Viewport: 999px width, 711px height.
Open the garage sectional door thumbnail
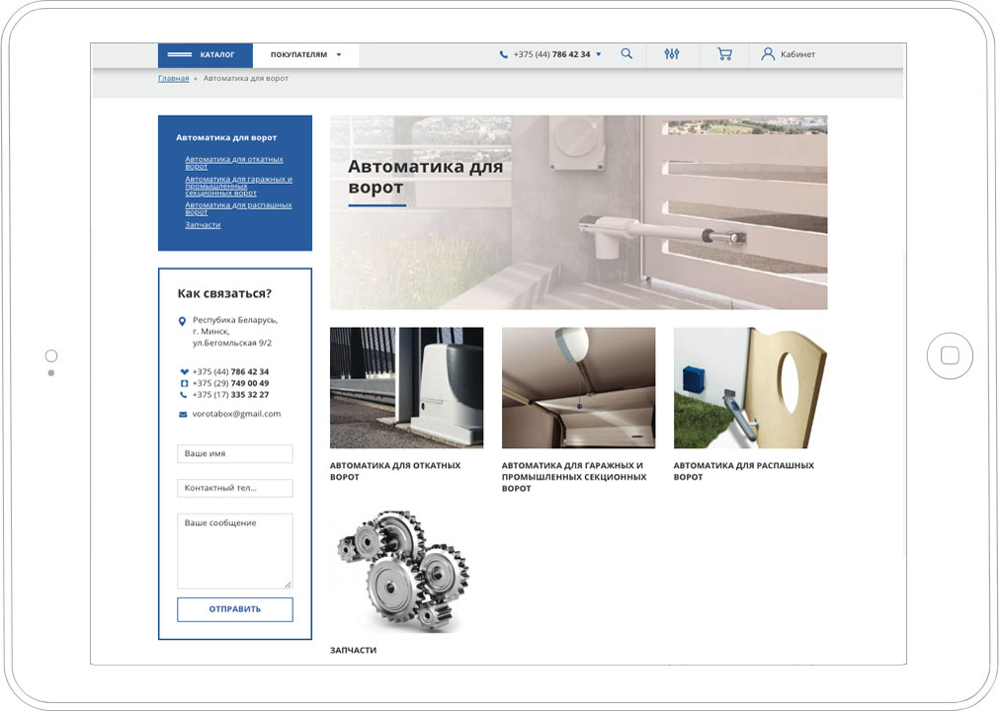578,388
